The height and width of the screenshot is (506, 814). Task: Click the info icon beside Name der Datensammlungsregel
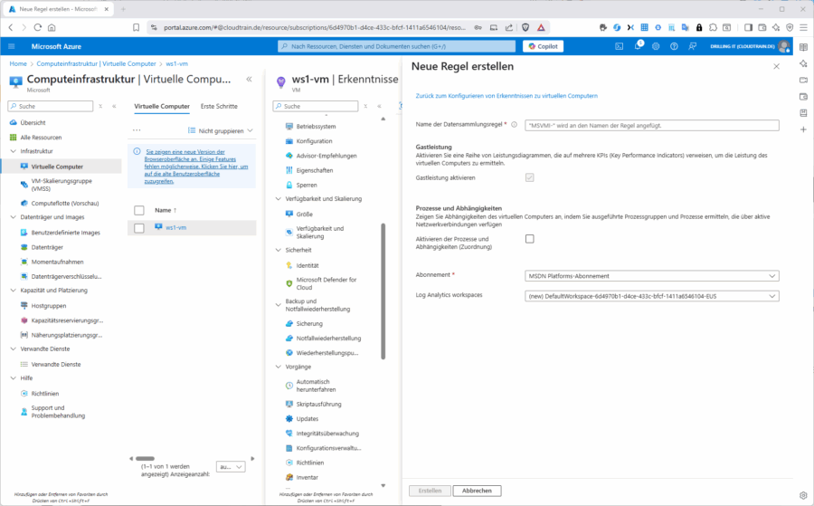tap(514, 125)
